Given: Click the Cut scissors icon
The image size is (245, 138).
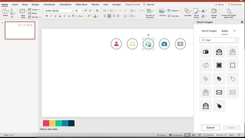Looking at the screenshot, I should pos(12,10).
